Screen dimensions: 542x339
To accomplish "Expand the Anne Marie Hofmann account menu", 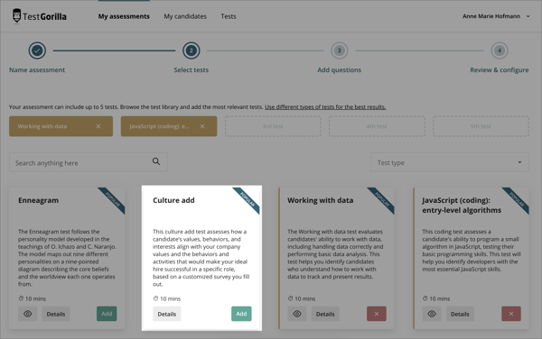I will coord(496,16).
